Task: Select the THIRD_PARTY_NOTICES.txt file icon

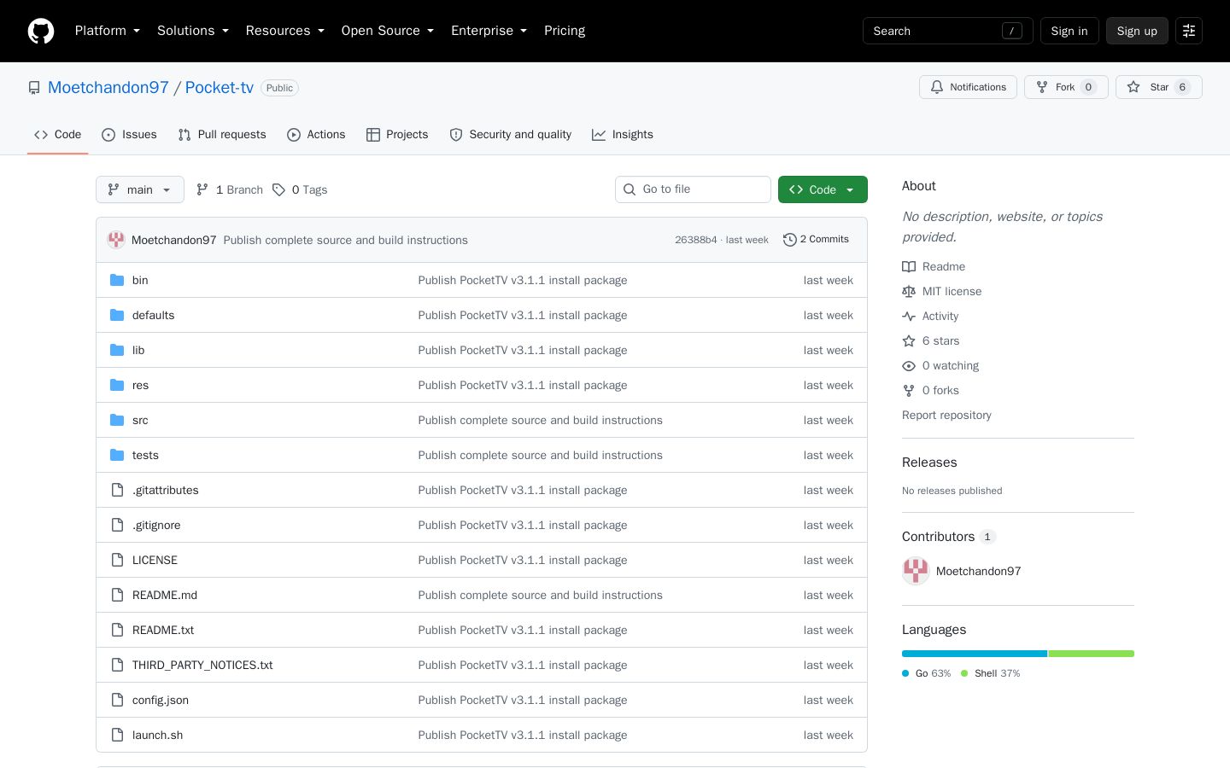Action: pyautogui.click(x=117, y=665)
